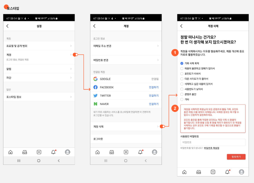Tap the red 탈퇴하기 button

[x=236, y=157]
